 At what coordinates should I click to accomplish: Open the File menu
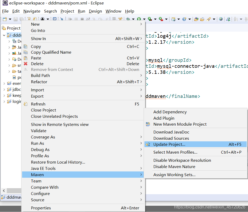(5, 11)
